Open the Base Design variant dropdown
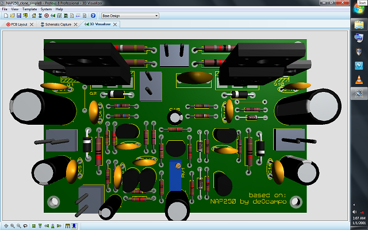368x230 pixels. [130, 16]
